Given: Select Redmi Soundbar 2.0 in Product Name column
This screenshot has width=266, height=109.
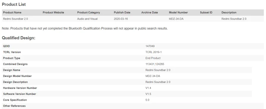Looking at the screenshot, I should click(x=15, y=19).
